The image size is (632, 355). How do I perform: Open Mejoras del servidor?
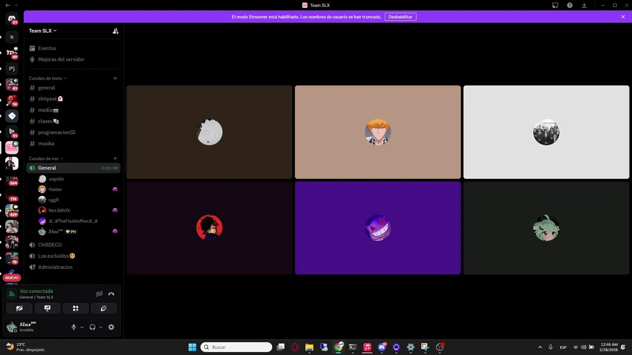pyautogui.click(x=73, y=59)
